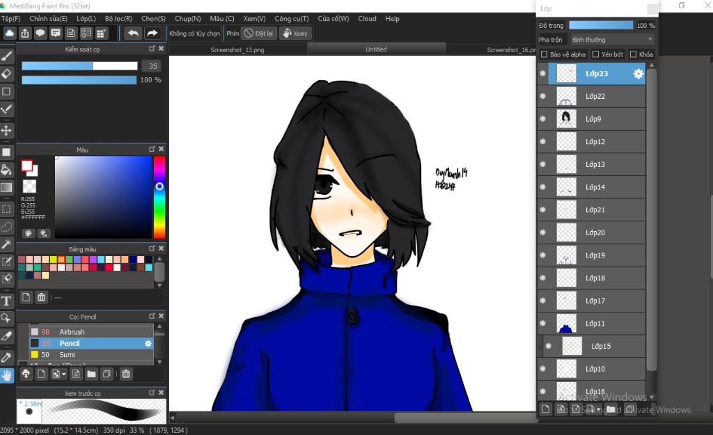Open Pencil brush settings gear
Viewport: 713px width, 435px height.
coord(148,344)
